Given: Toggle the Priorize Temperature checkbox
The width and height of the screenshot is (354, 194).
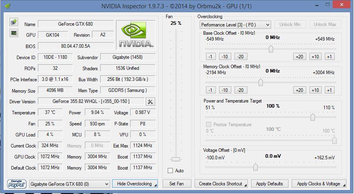Looking at the screenshot, I should coord(209,124).
